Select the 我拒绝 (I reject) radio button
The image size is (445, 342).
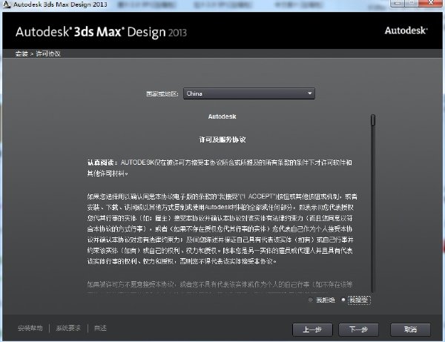[x=311, y=300]
